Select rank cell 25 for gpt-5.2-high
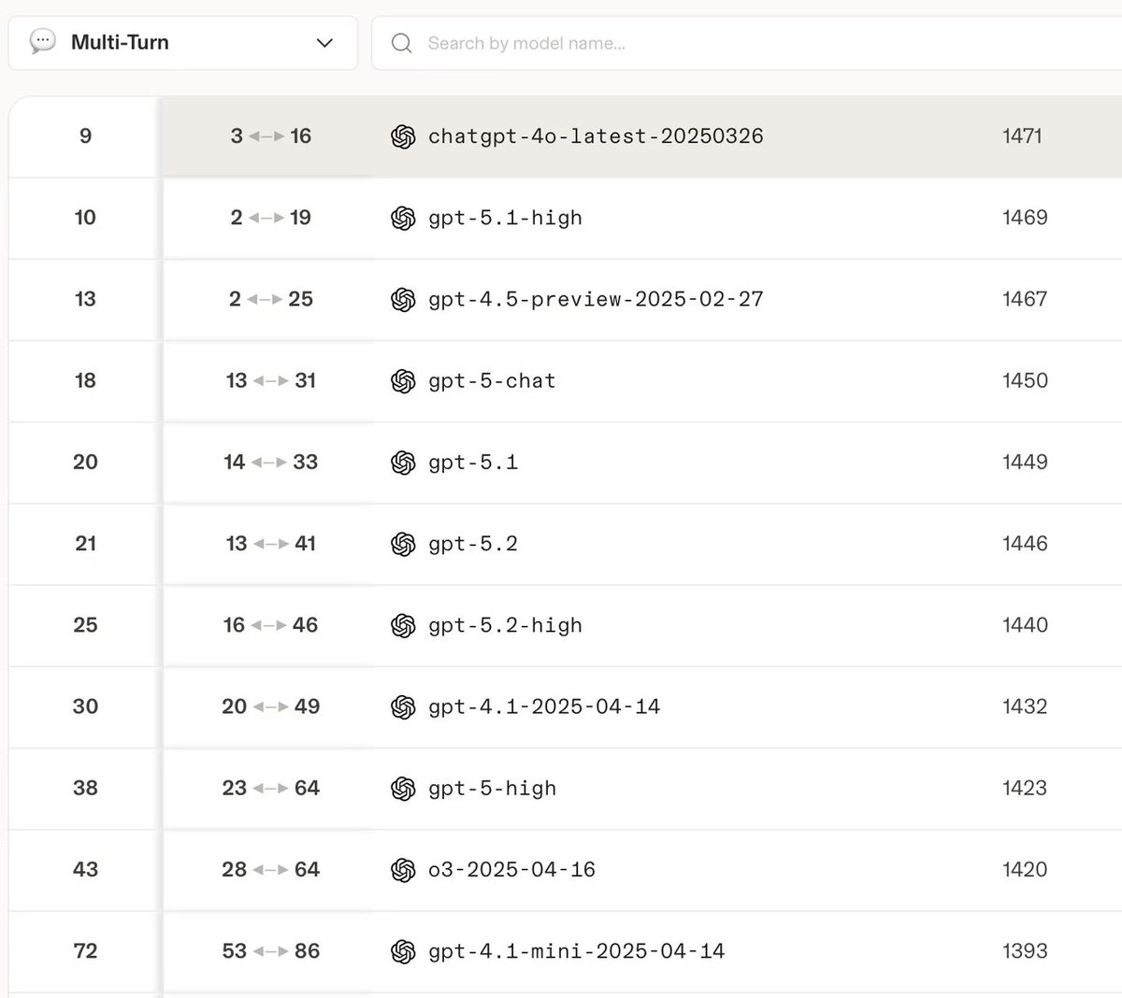Image resolution: width=1122 pixels, height=998 pixels. [85, 625]
